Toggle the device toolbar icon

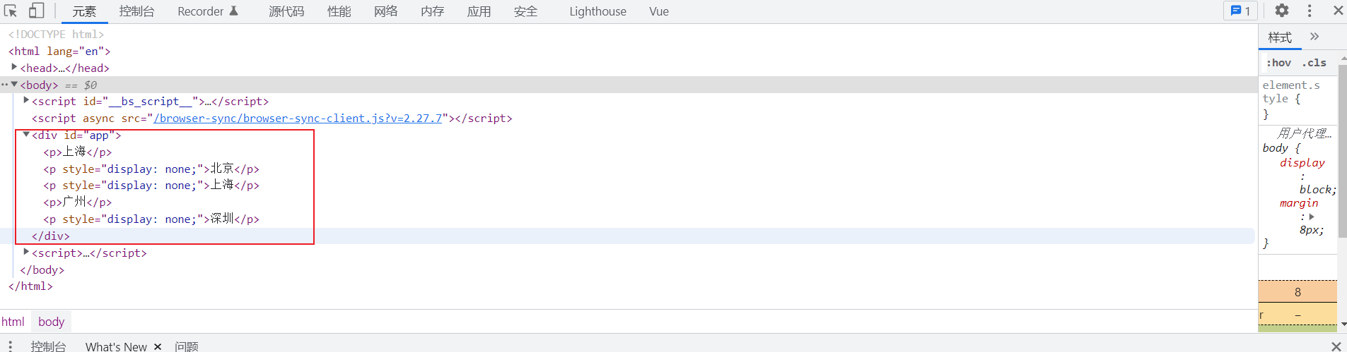pos(36,11)
